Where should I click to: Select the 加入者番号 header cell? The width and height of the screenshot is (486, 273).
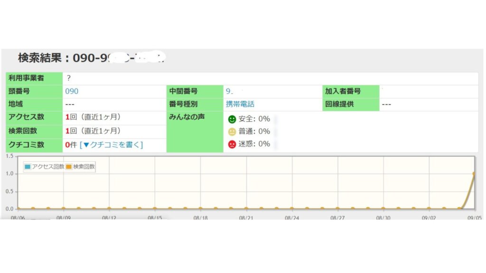click(351, 91)
